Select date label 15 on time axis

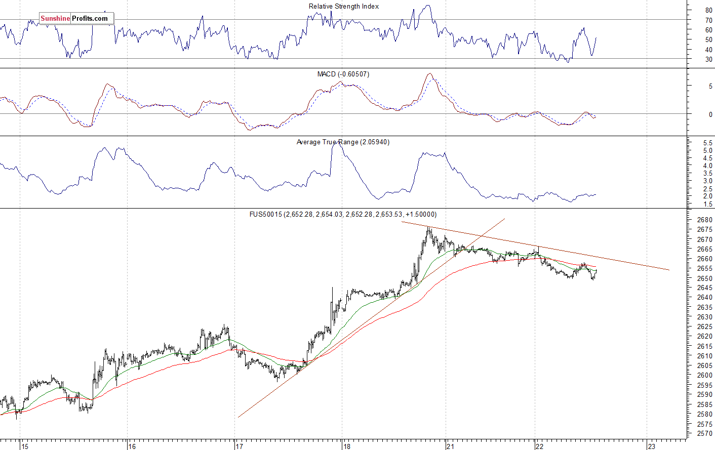[x=25, y=446]
